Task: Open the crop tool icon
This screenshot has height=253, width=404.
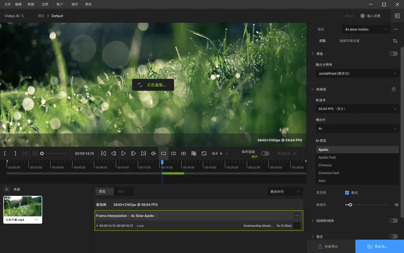Action: pos(395,41)
